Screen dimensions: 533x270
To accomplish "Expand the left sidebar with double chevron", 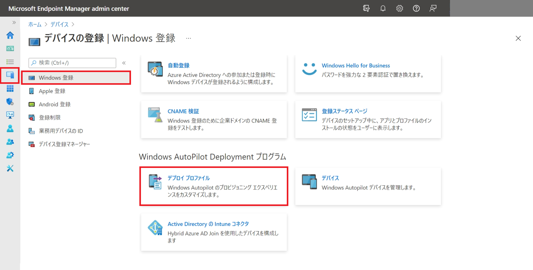I will click(x=14, y=22).
